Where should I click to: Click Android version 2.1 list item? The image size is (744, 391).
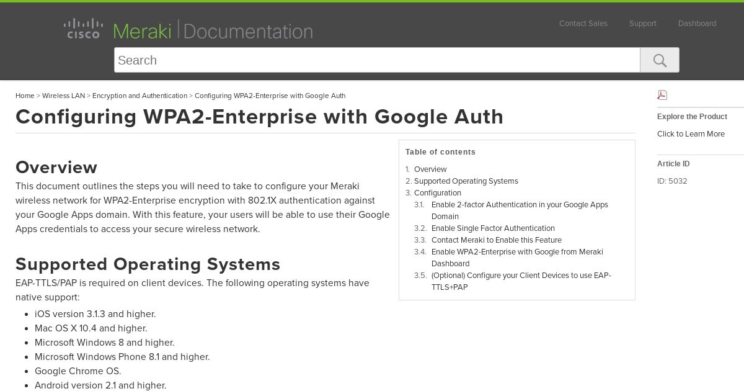click(x=100, y=385)
